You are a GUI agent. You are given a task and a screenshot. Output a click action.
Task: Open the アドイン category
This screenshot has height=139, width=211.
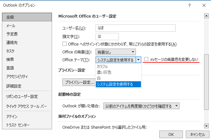[27, 117]
